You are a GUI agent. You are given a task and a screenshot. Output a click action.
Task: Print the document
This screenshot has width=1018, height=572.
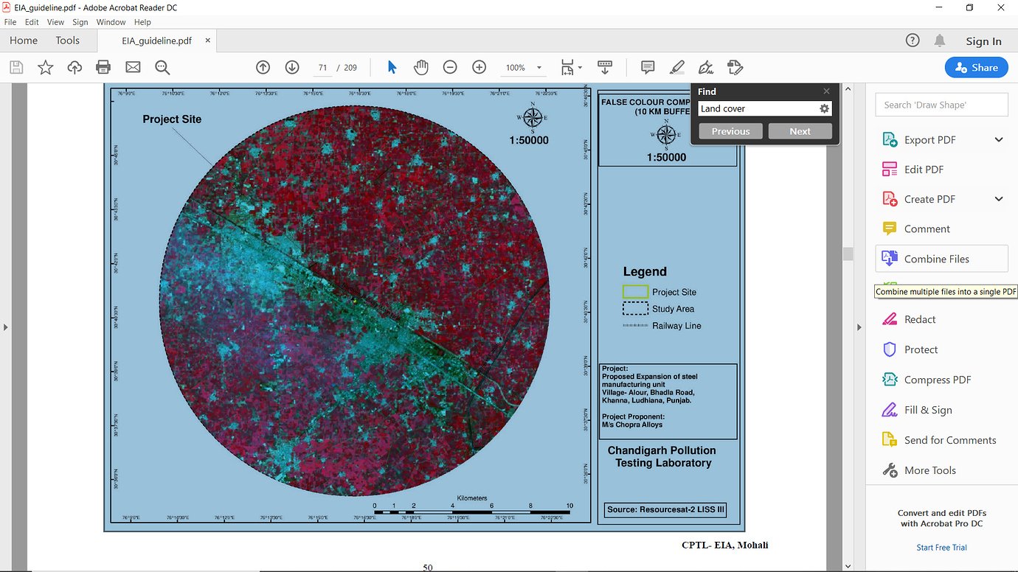point(103,67)
